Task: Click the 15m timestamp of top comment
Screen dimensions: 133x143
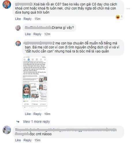Action: coord(37,19)
